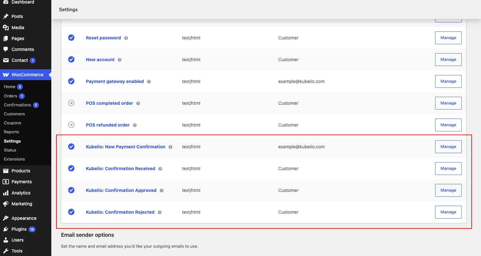Click the Users person icon
Image resolution: width=481 pixels, height=256 pixels.
tap(6, 240)
